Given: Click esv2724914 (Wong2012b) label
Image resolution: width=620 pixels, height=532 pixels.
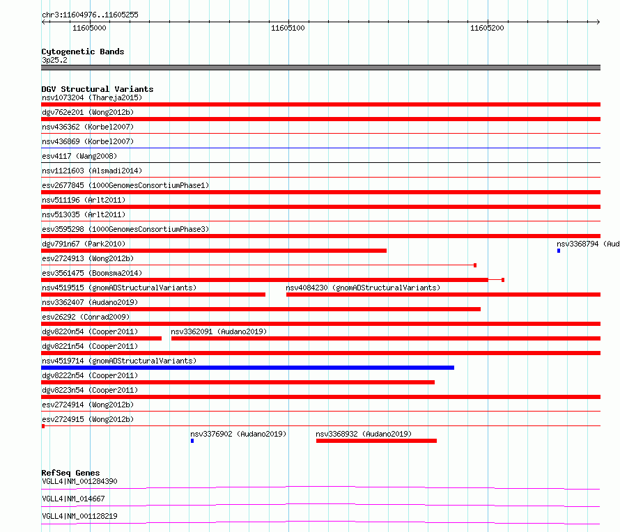Looking at the screenshot, I should pos(88,405).
